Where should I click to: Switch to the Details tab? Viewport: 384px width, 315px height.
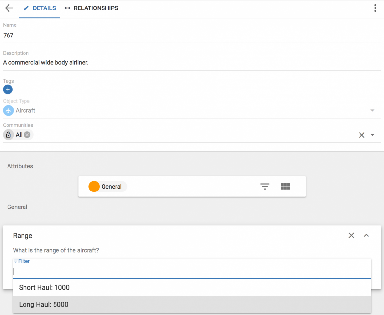point(40,8)
